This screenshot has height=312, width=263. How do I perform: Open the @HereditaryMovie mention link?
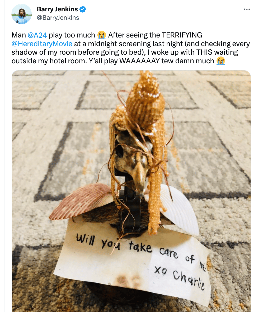pyautogui.click(x=42, y=44)
